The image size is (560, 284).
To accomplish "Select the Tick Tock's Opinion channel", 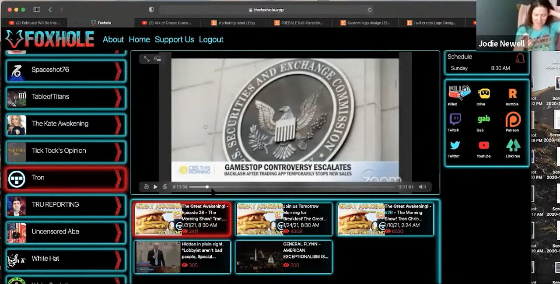I will click(66, 152).
